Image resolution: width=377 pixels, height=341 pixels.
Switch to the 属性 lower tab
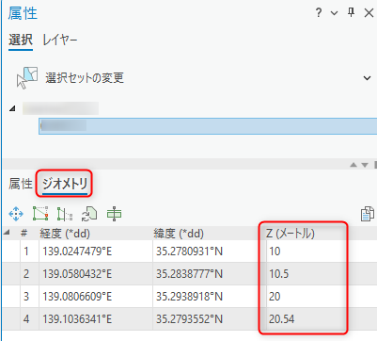21,184
